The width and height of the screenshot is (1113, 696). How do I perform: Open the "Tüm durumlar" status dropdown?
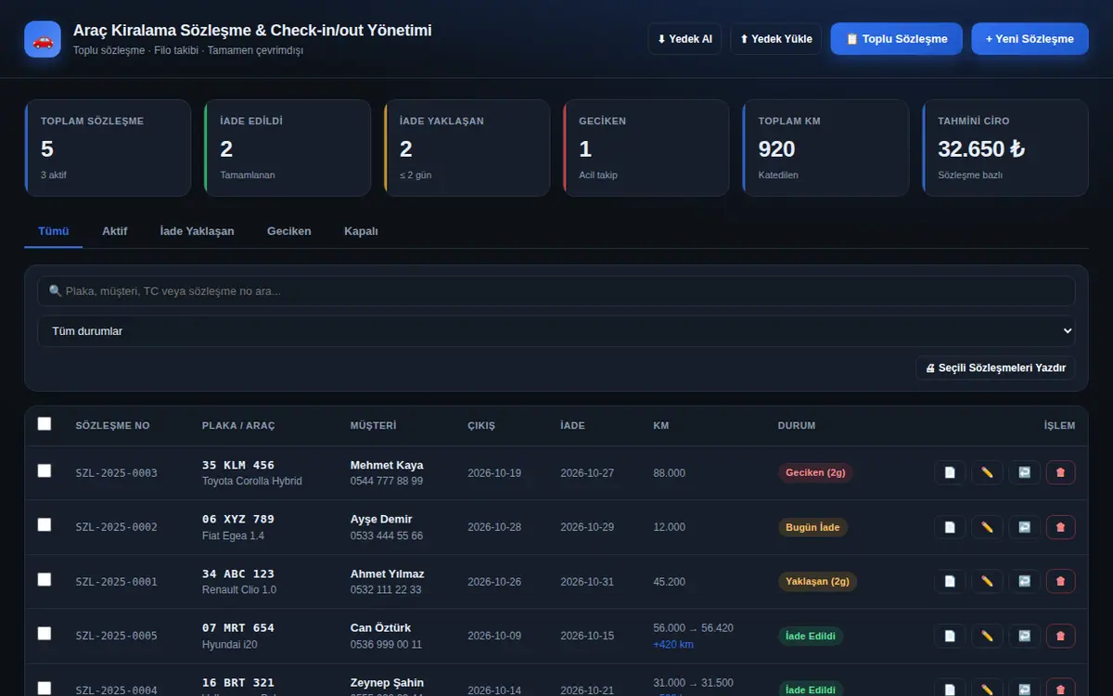[556, 331]
